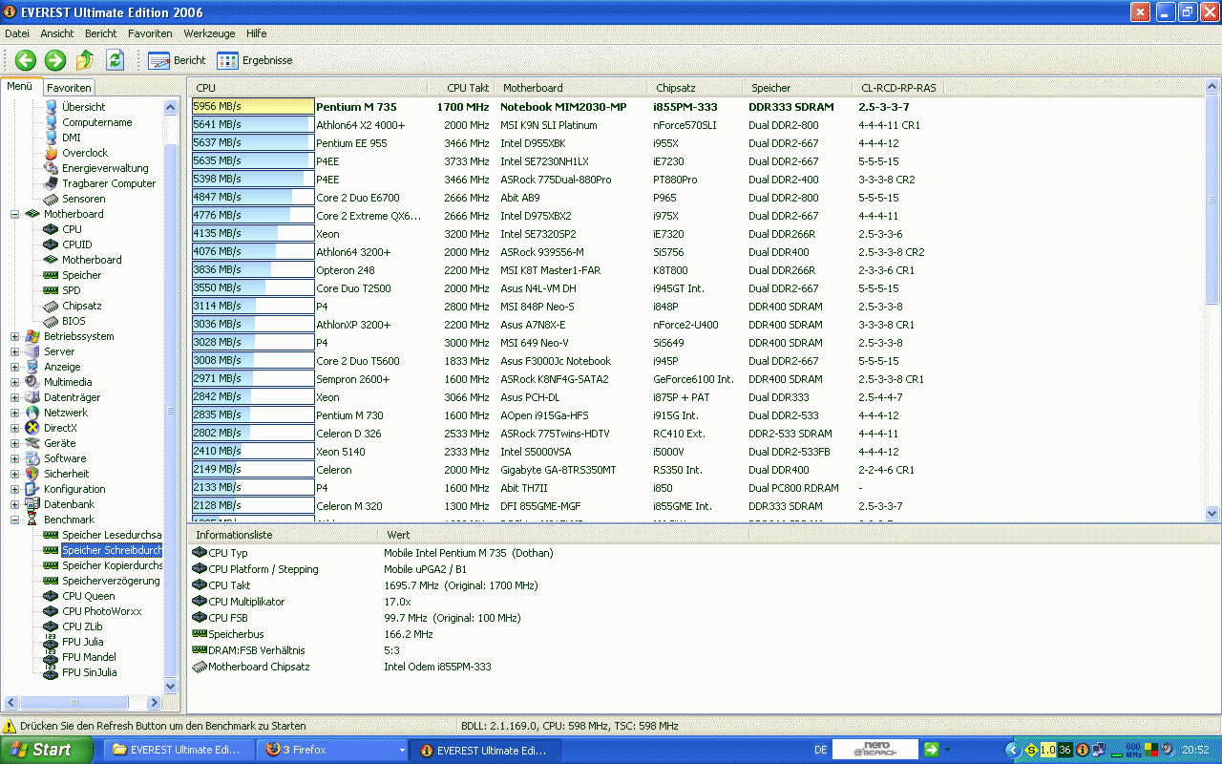Select BIOS tree item
The image size is (1222, 764).
point(74,321)
